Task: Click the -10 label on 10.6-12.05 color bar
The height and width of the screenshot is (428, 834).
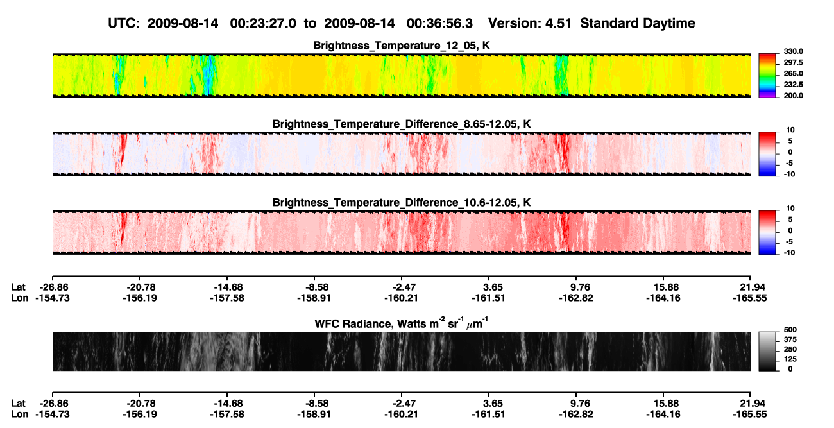Action: 791,252
